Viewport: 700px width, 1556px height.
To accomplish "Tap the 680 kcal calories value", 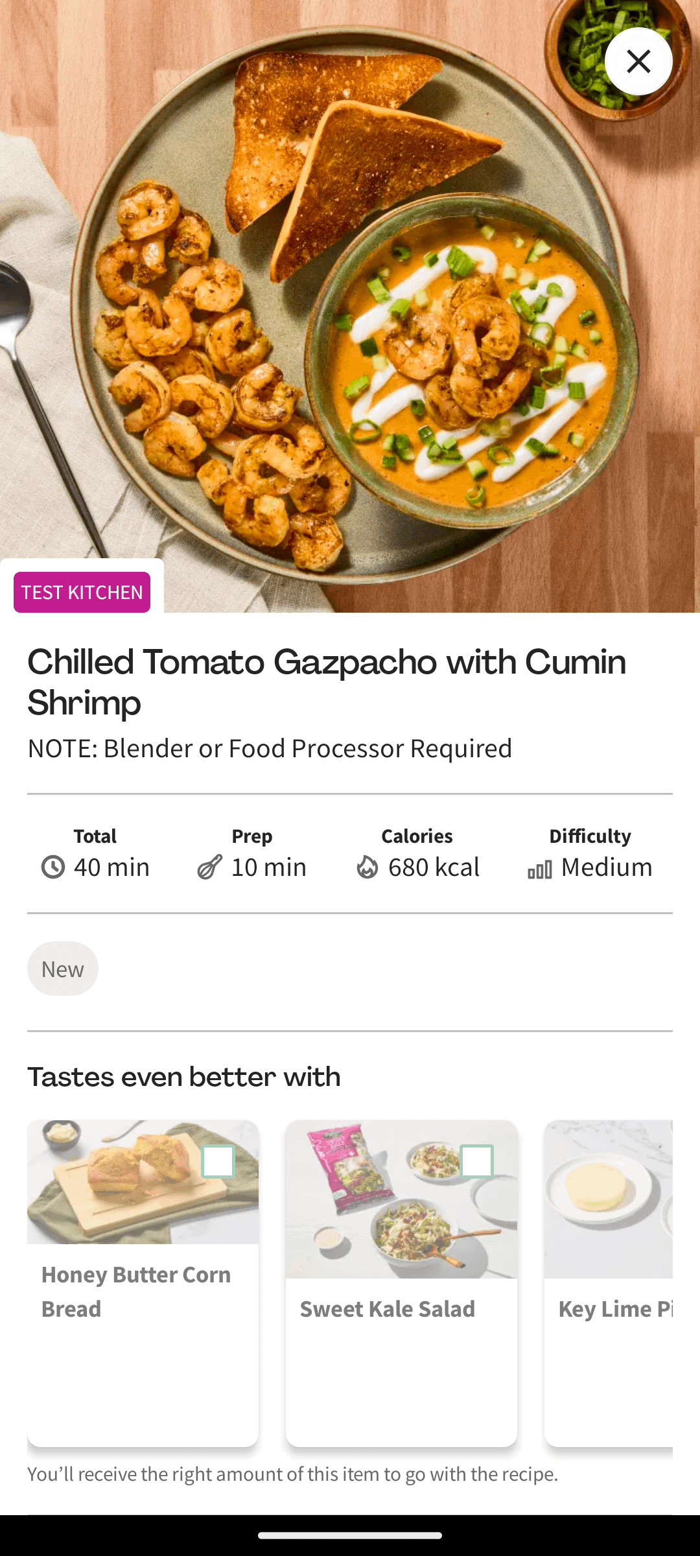I will (434, 867).
